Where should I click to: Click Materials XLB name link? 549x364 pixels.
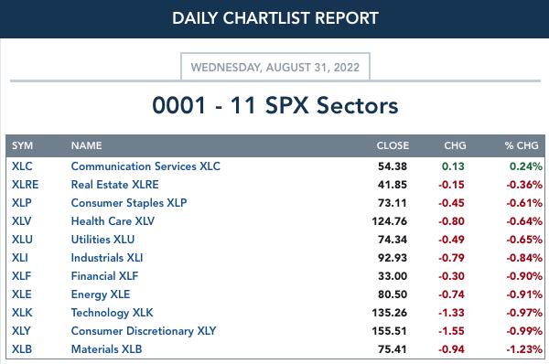click(106, 349)
